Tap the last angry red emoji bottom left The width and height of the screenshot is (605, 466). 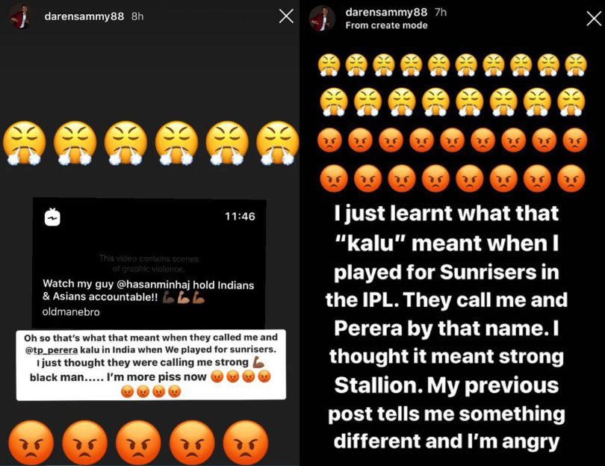(246, 442)
